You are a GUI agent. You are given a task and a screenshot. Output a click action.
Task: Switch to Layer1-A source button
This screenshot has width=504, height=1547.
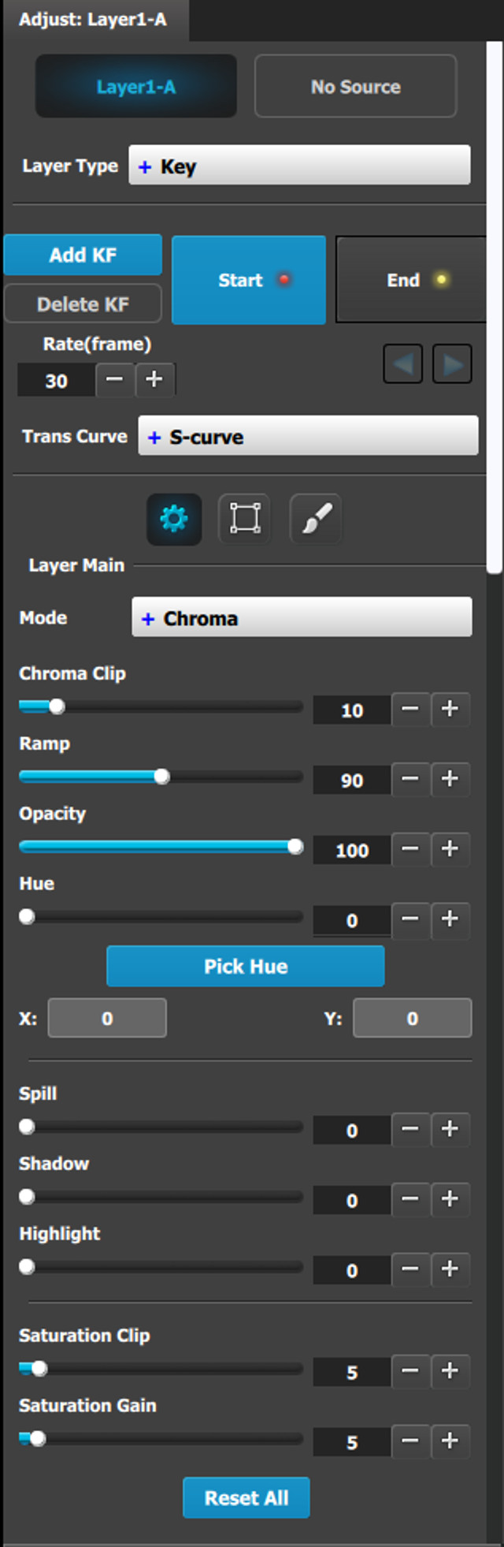tap(136, 87)
